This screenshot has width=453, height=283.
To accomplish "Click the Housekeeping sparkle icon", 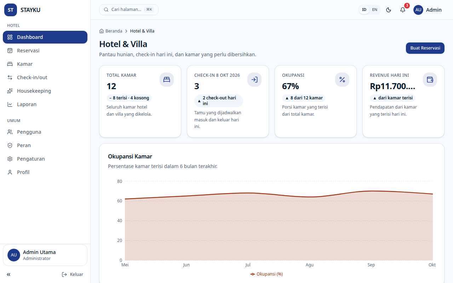I will point(10,91).
